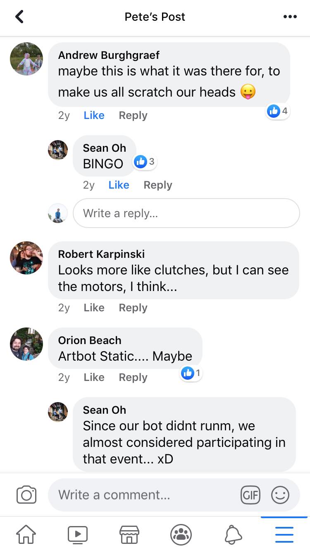
Task: Reply to Robert Karpinski's comment
Action: click(133, 308)
